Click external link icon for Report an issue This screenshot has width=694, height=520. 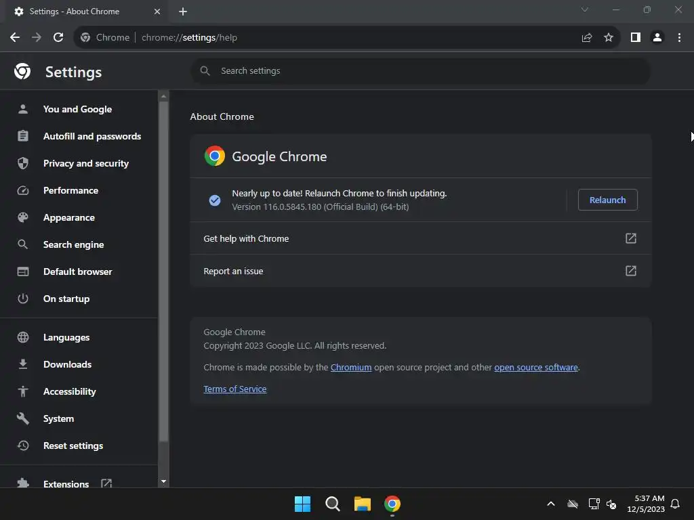(631, 271)
